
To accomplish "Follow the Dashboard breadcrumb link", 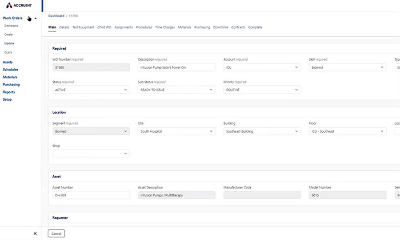I will [56, 16].
